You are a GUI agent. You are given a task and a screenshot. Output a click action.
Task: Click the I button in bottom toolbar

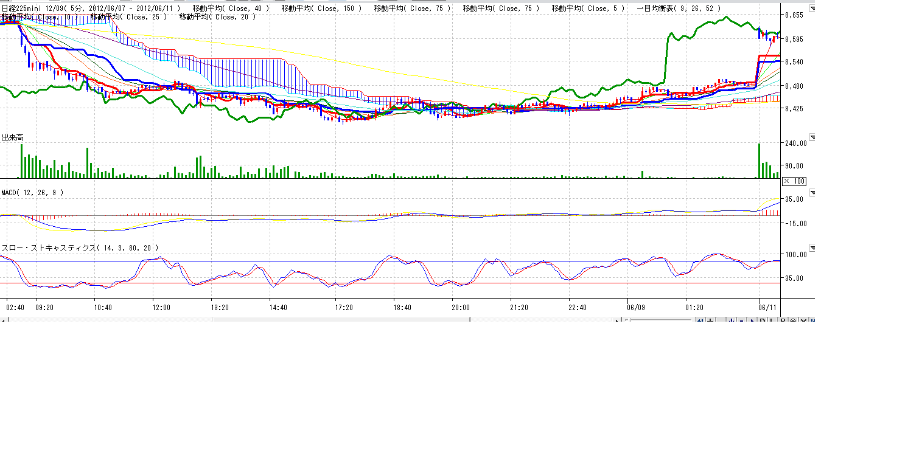[772, 320]
